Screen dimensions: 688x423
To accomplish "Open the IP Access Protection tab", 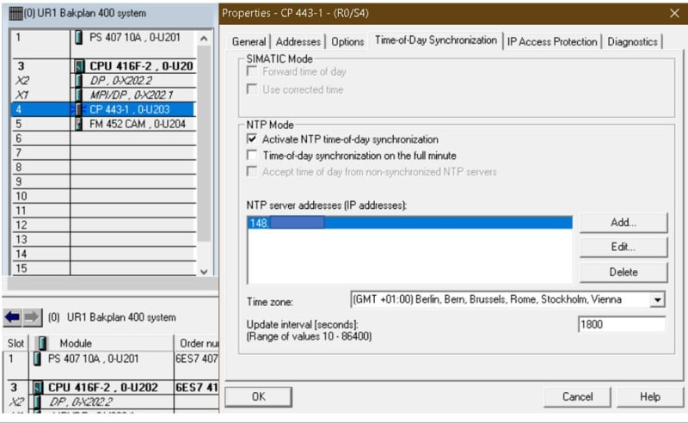I will point(552,41).
